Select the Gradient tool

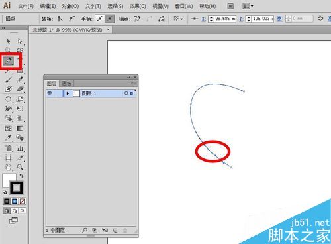pyautogui.click(x=20, y=128)
